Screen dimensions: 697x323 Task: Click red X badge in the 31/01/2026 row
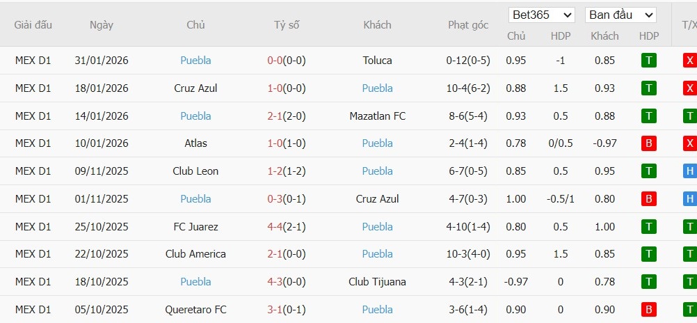pyautogui.click(x=689, y=61)
